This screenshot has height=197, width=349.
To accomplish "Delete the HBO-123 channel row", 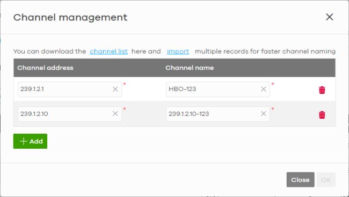I will pyautogui.click(x=322, y=90).
